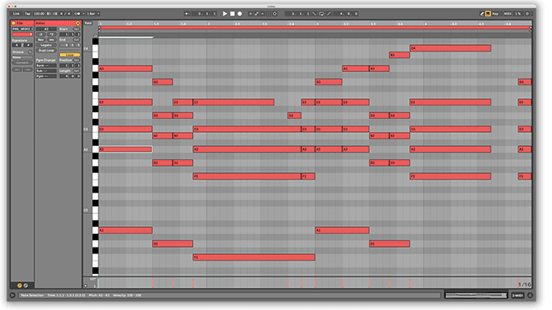Toggle the computer MIDI keyboard icon
Viewport: 552px width, 310px height.
tap(488, 14)
